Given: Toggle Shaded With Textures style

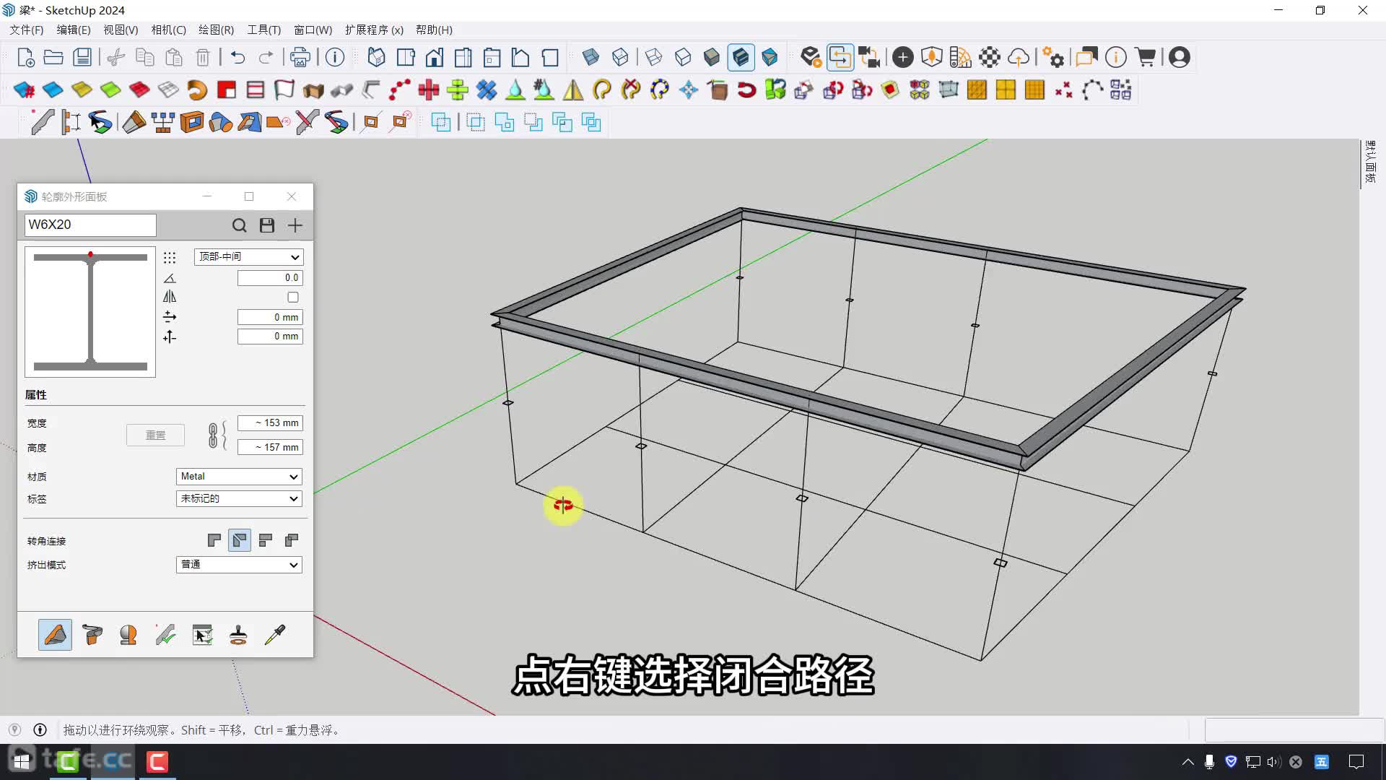Looking at the screenshot, I should pos(741,57).
